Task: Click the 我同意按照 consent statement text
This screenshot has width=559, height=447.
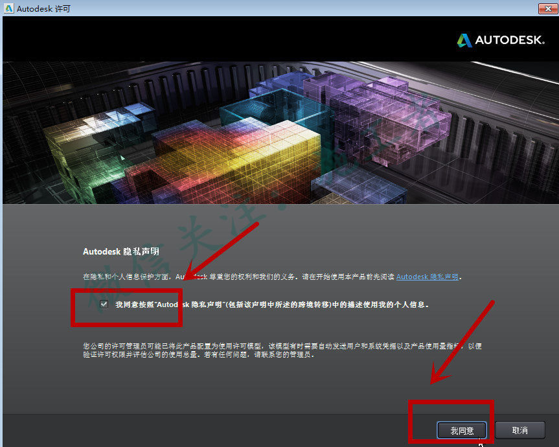Action: pos(271,304)
